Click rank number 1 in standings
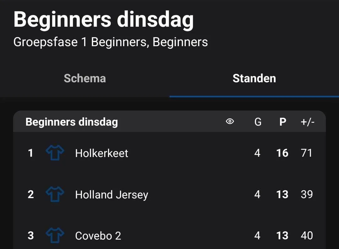This screenshot has width=339, height=249. [30, 153]
